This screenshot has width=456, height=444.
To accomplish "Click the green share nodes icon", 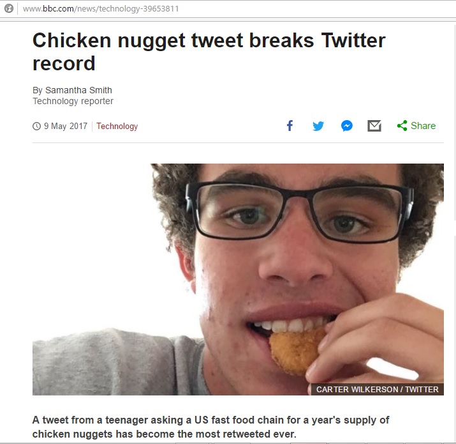I will [x=402, y=126].
